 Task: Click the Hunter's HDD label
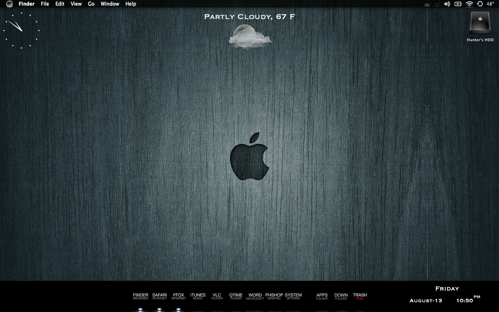point(480,40)
